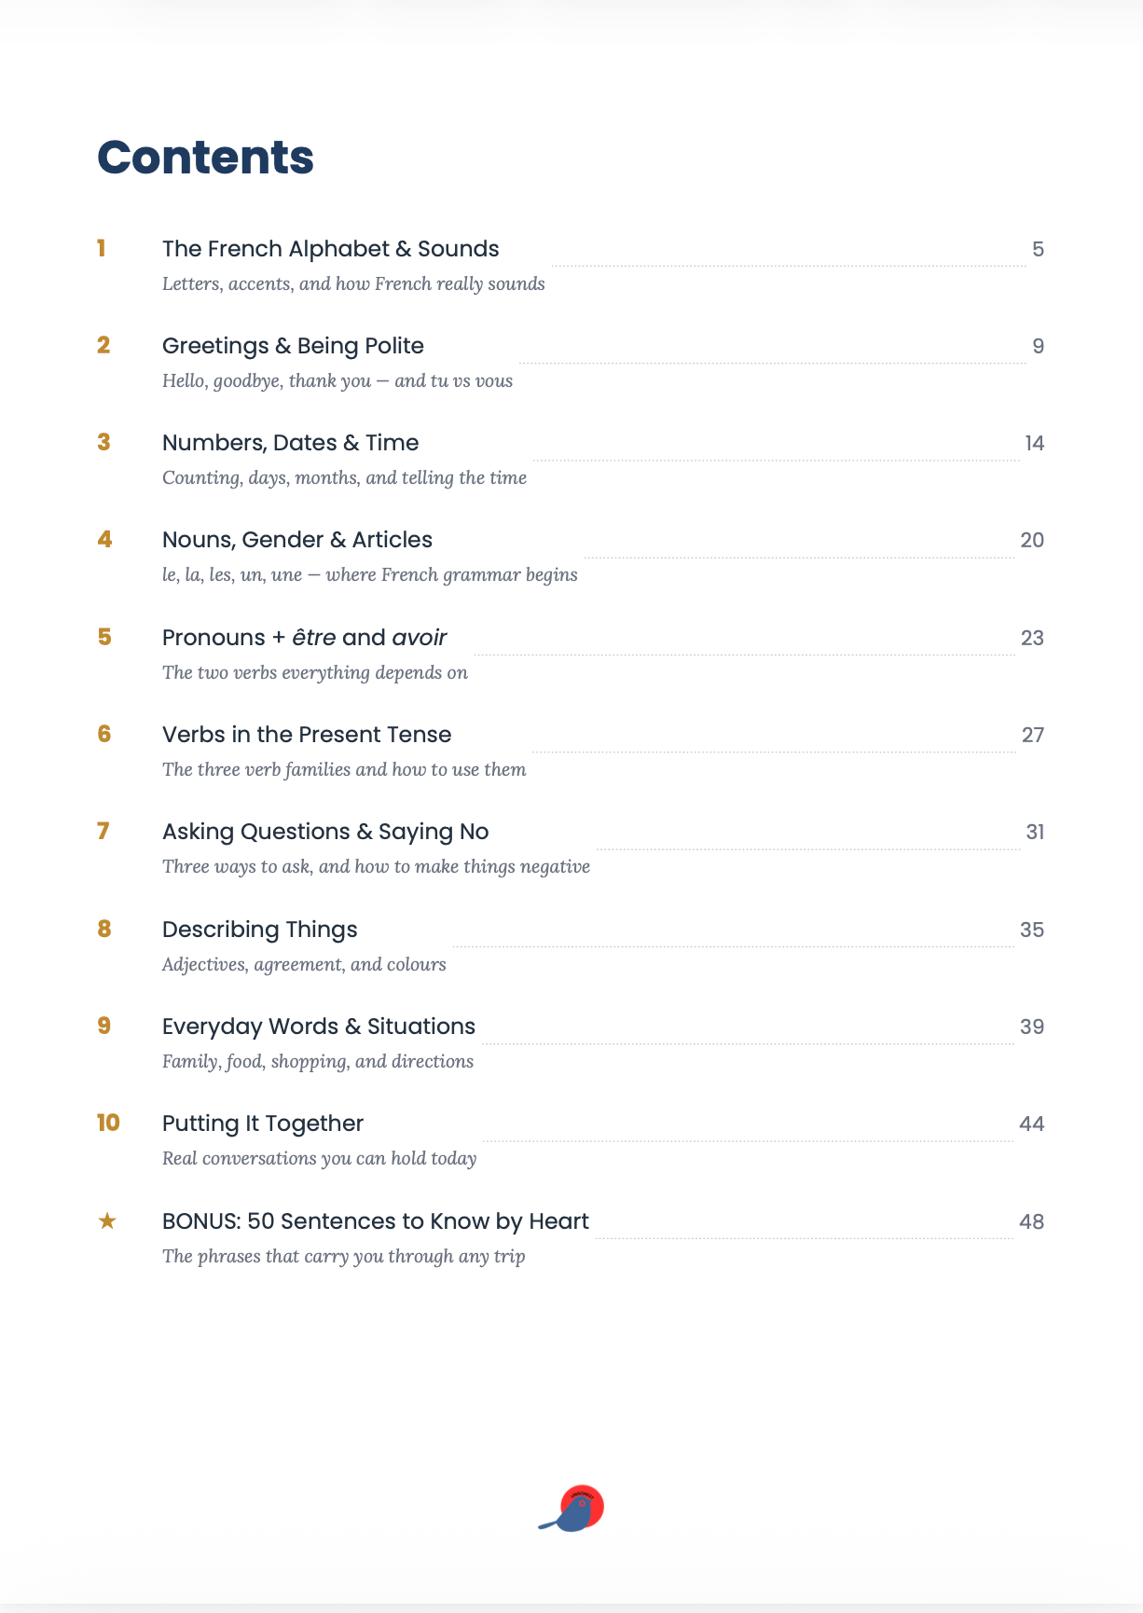Open chapter 'Greetings & Being Polite'
The width and height of the screenshot is (1143, 1613).
(293, 346)
